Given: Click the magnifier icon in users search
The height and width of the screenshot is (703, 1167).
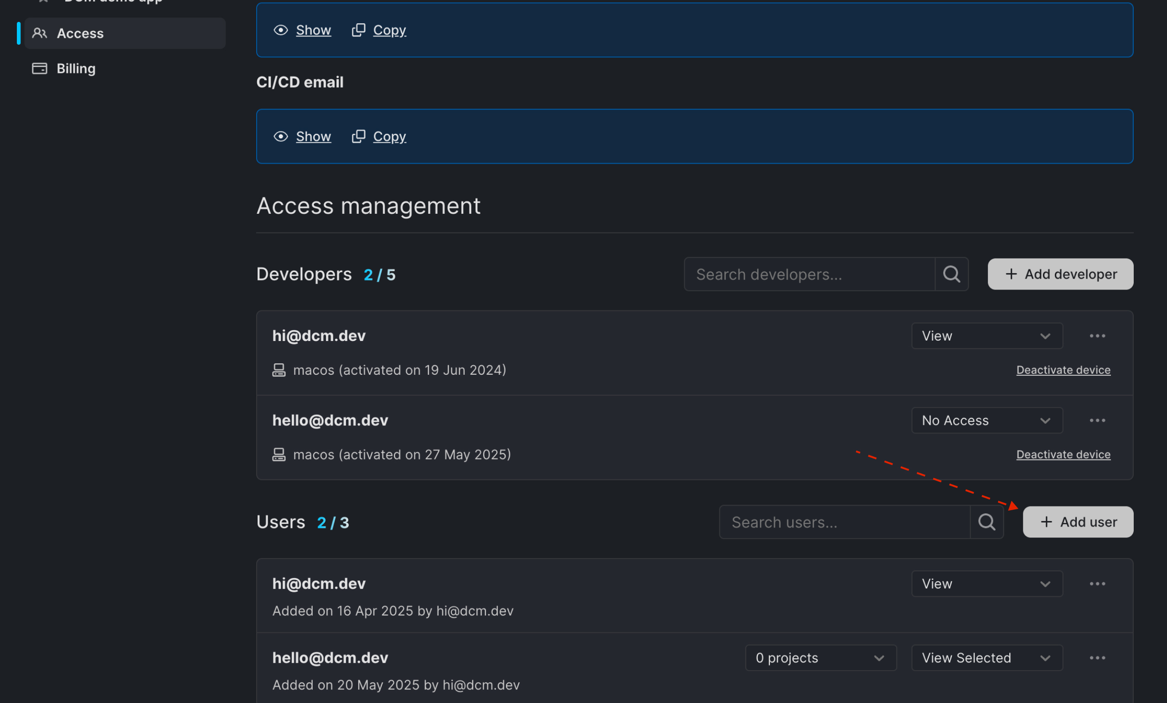Looking at the screenshot, I should [x=986, y=522].
